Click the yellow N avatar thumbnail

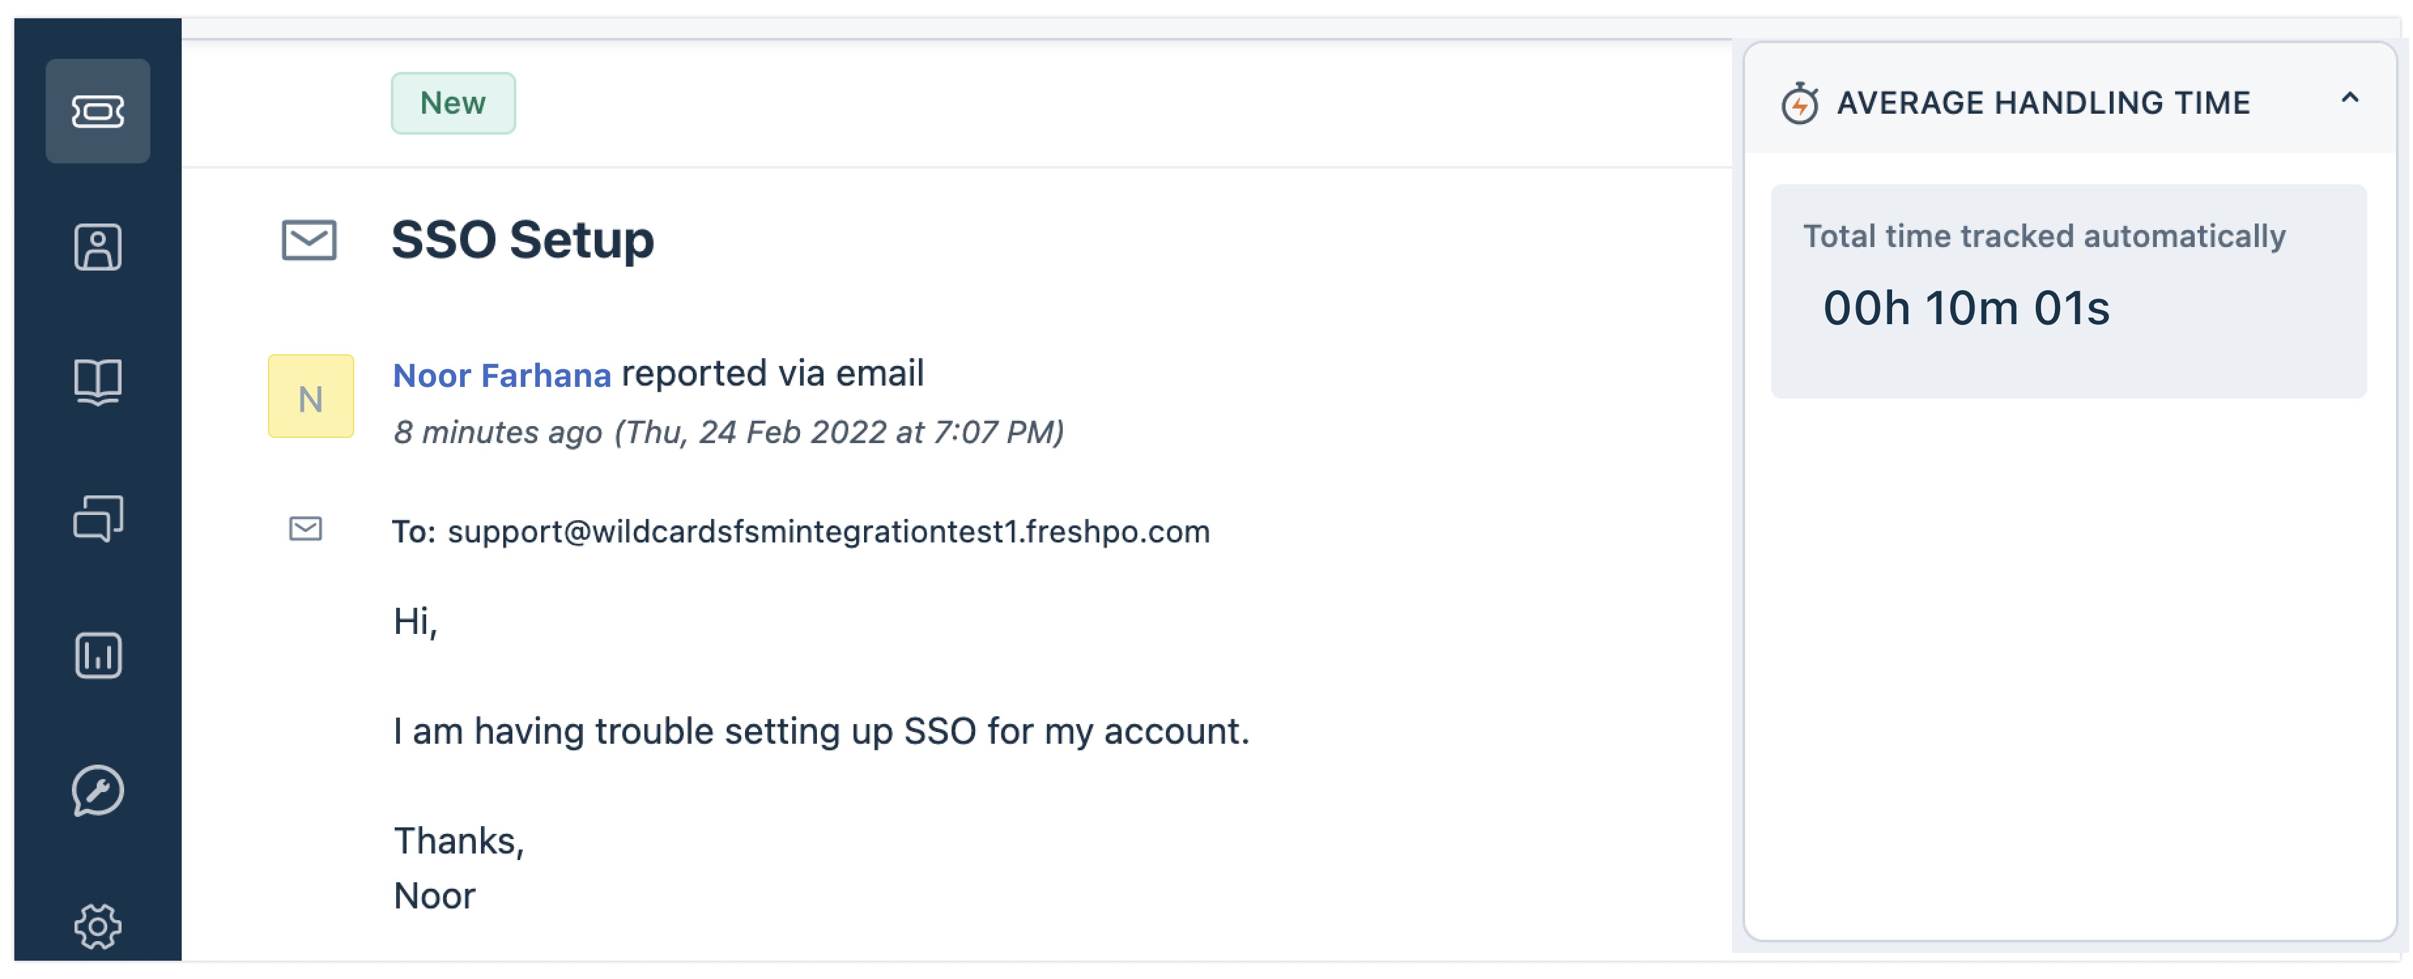pos(311,396)
